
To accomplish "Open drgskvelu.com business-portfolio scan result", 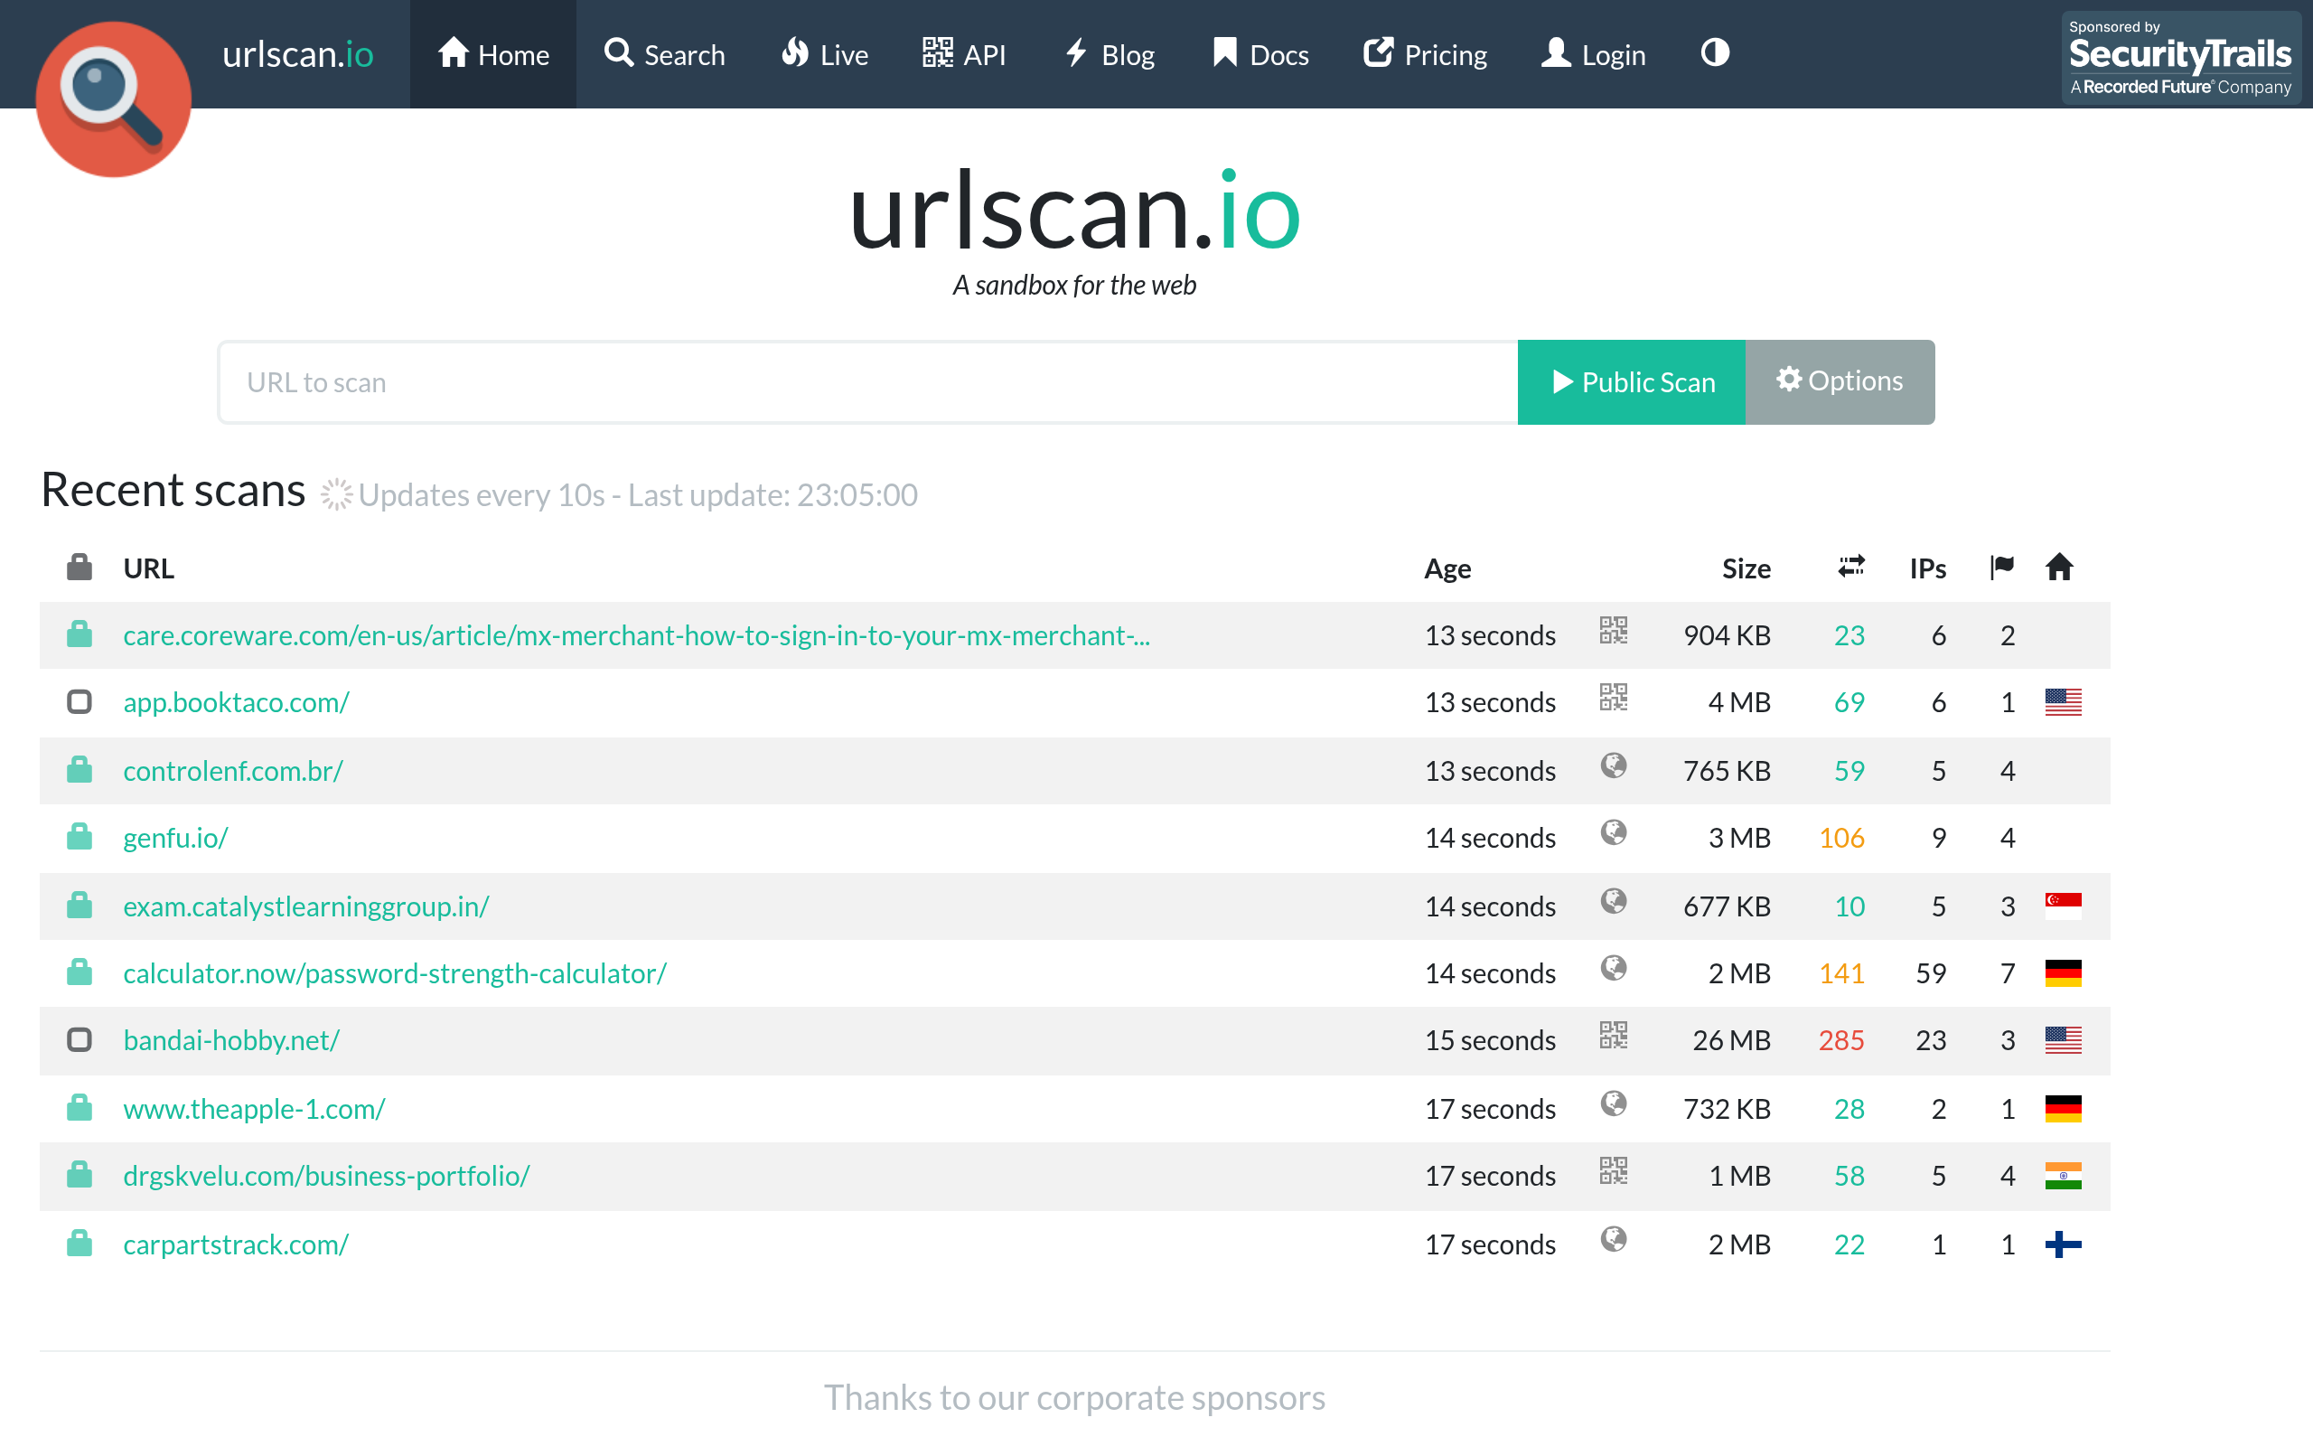I will click(x=327, y=1176).
